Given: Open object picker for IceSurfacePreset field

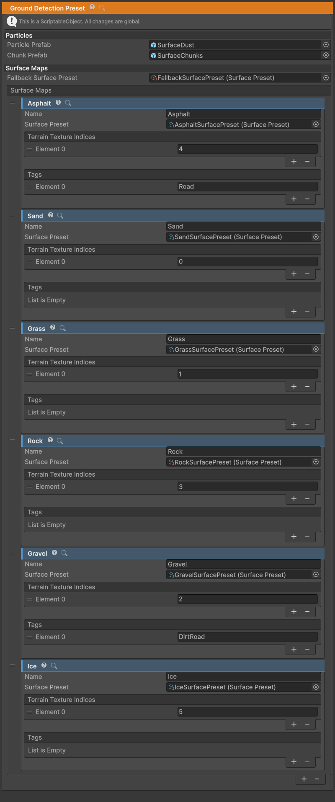Looking at the screenshot, I should pos(316,687).
